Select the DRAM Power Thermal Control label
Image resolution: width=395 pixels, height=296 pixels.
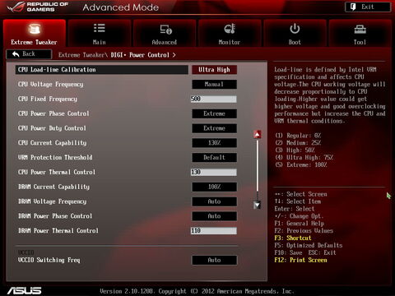coord(58,231)
